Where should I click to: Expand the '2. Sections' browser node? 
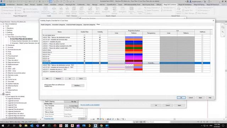click(4, 30)
